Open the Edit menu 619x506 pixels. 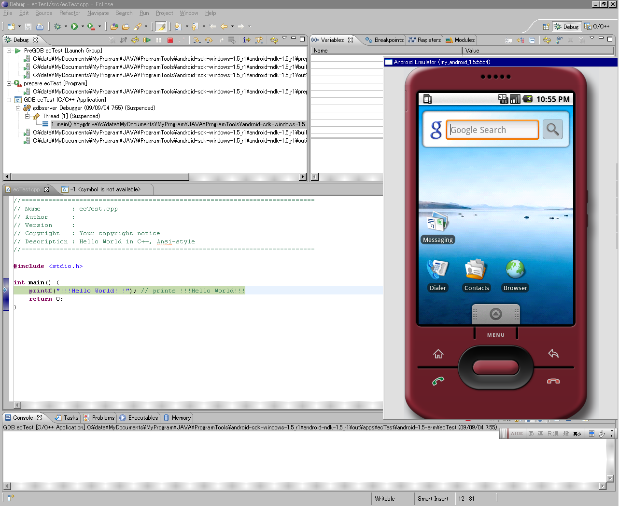[24, 13]
